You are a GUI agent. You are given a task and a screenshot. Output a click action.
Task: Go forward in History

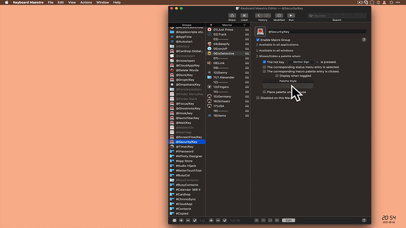tap(267, 15)
